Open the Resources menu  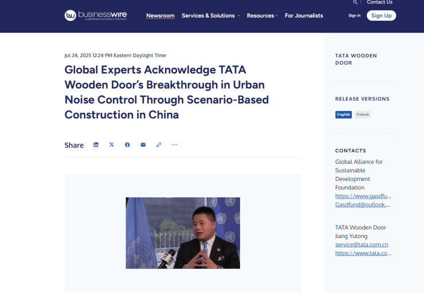[x=260, y=15]
